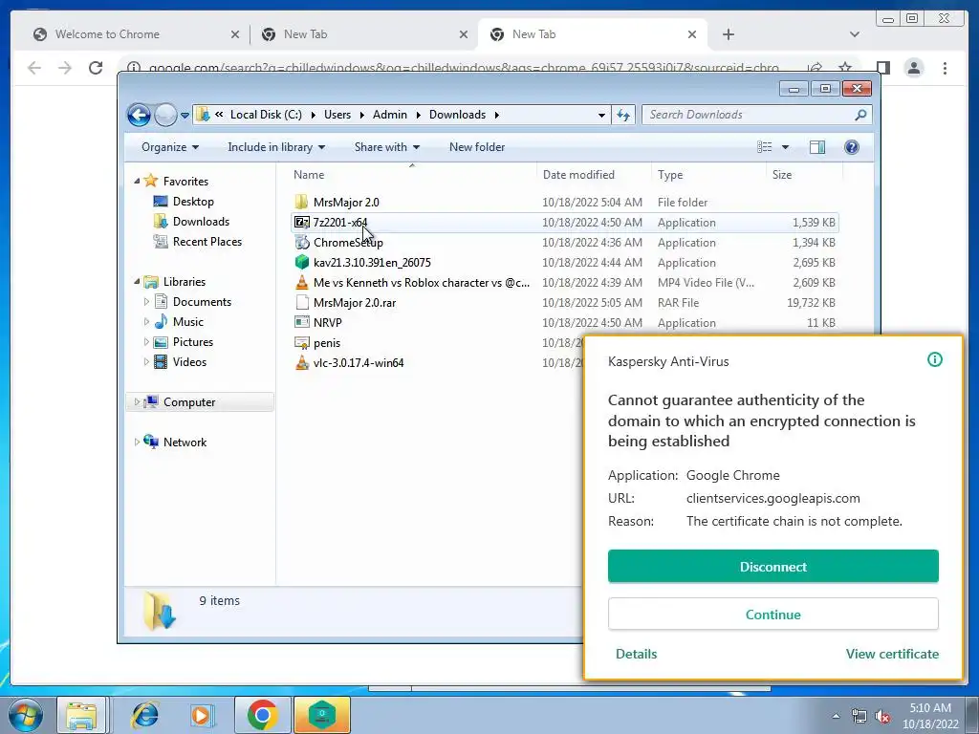This screenshot has width=979, height=734.
Task: Open Chrome tab search chevron
Action: coord(855,34)
